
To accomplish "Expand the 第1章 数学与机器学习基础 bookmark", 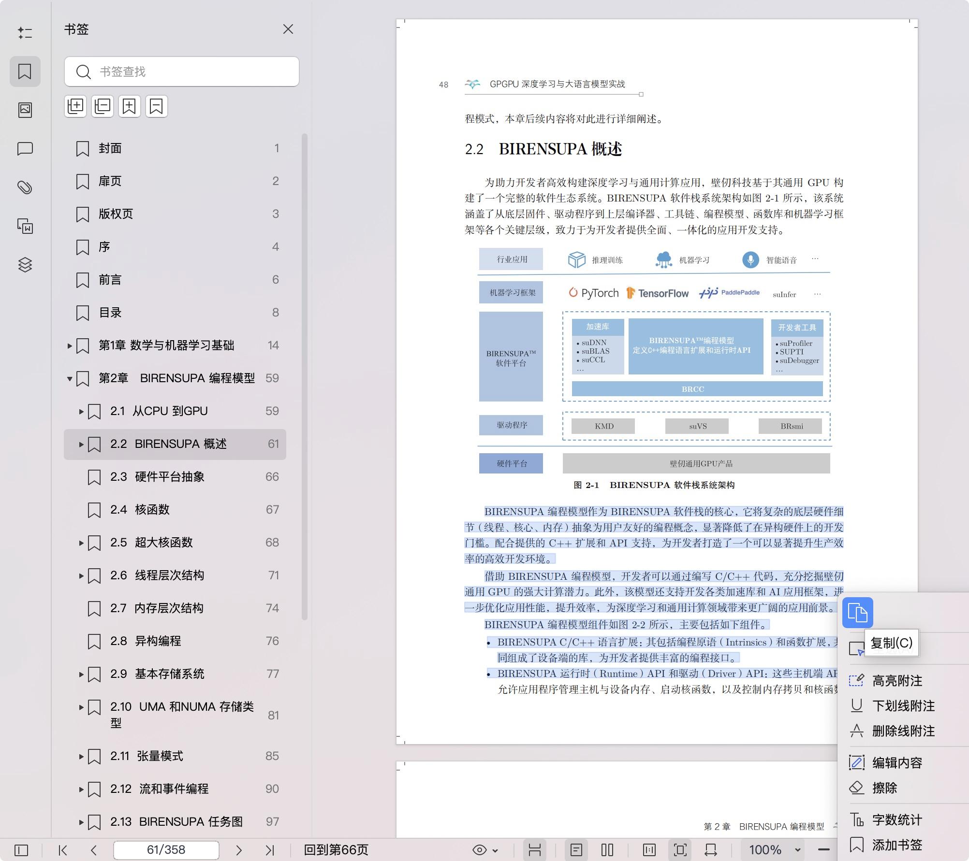I will tap(69, 345).
